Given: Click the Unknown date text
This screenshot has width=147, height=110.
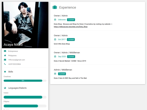Looking at the screenshot, I should pos(62,20).
